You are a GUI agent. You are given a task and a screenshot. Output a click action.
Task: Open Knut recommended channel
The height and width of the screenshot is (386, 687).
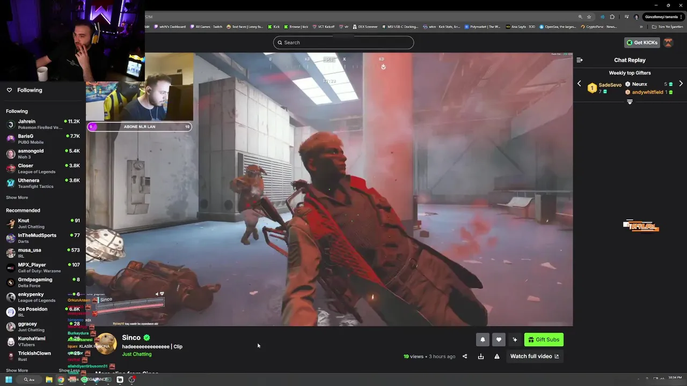coord(43,224)
